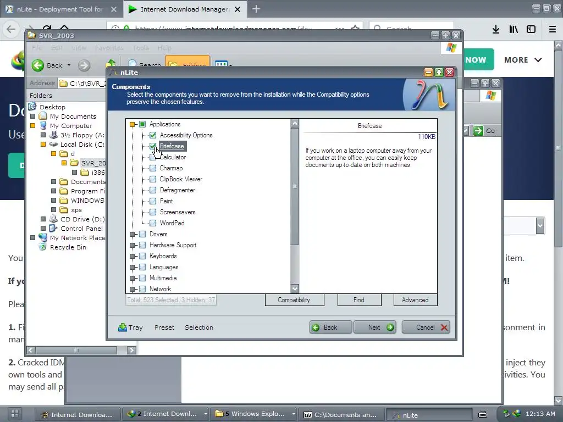Toggle the Applications group checkbox
The image size is (563, 422).
click(142, 124)
